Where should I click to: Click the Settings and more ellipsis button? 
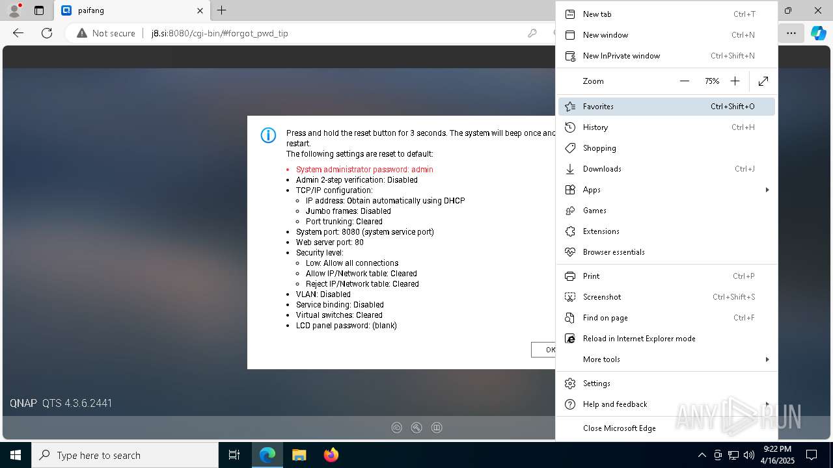[791, 33]
